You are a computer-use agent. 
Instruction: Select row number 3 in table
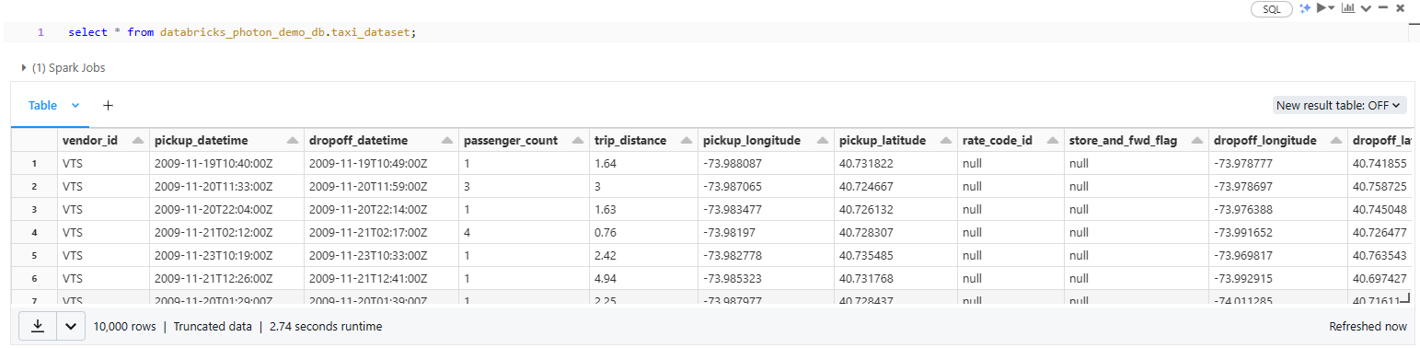tap(34, 209)
